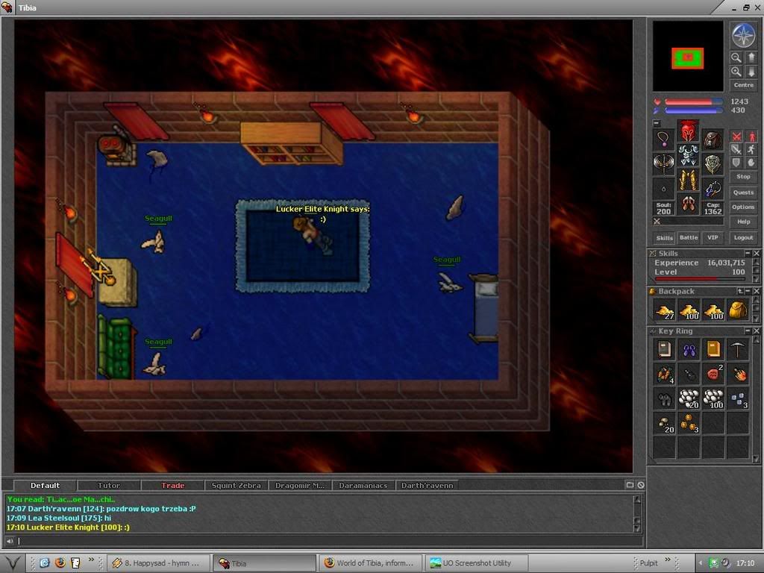
Task: Select the golden legs slot
Action: (688, 179)
